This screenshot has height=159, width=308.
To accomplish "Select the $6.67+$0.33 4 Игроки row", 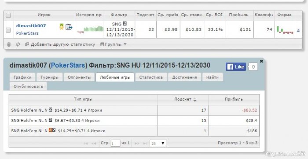I will (134, 121).
